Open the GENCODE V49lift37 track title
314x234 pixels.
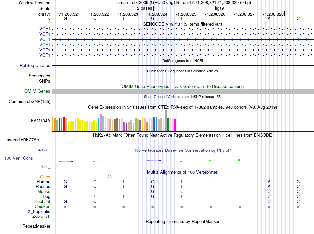[x=182, y=24]
